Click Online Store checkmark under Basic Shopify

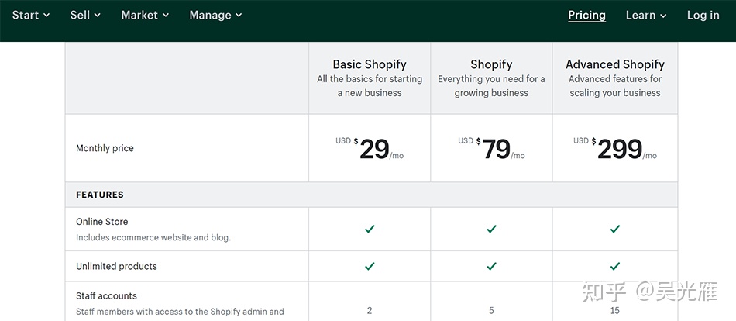coord(370,229)
